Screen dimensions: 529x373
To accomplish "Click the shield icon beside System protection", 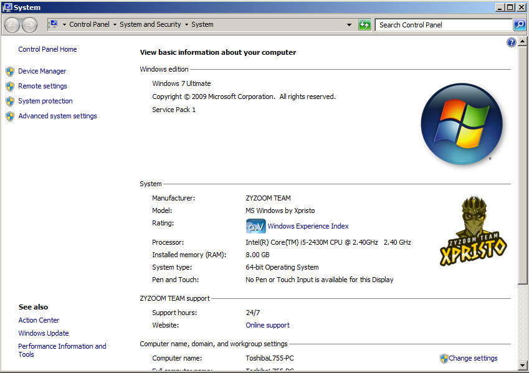I will pos(10,101).
